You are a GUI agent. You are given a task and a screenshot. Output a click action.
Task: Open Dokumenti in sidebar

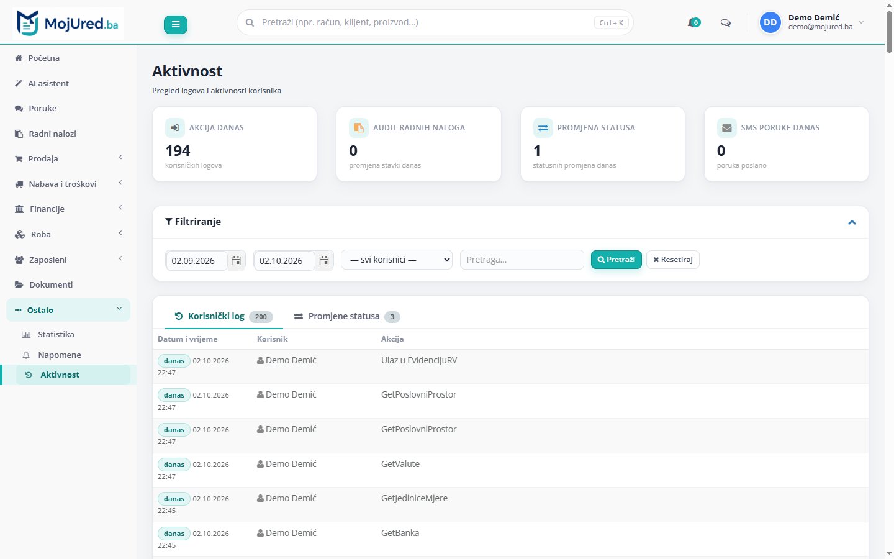tap(68, 284)
